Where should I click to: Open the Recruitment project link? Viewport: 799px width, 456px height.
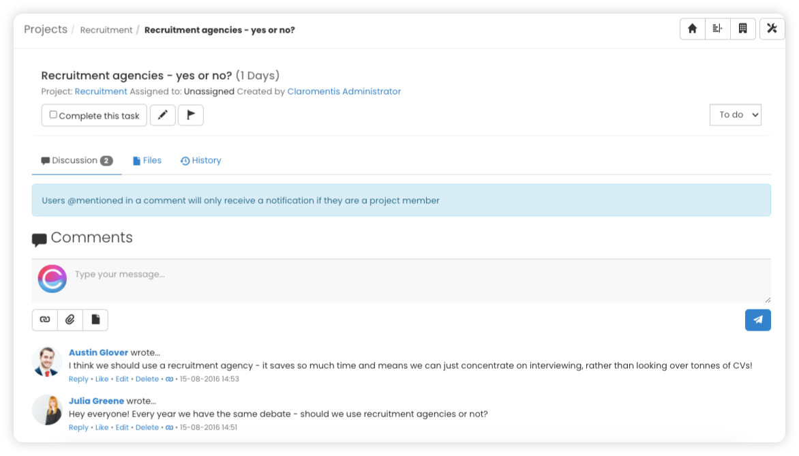[101, 91]
